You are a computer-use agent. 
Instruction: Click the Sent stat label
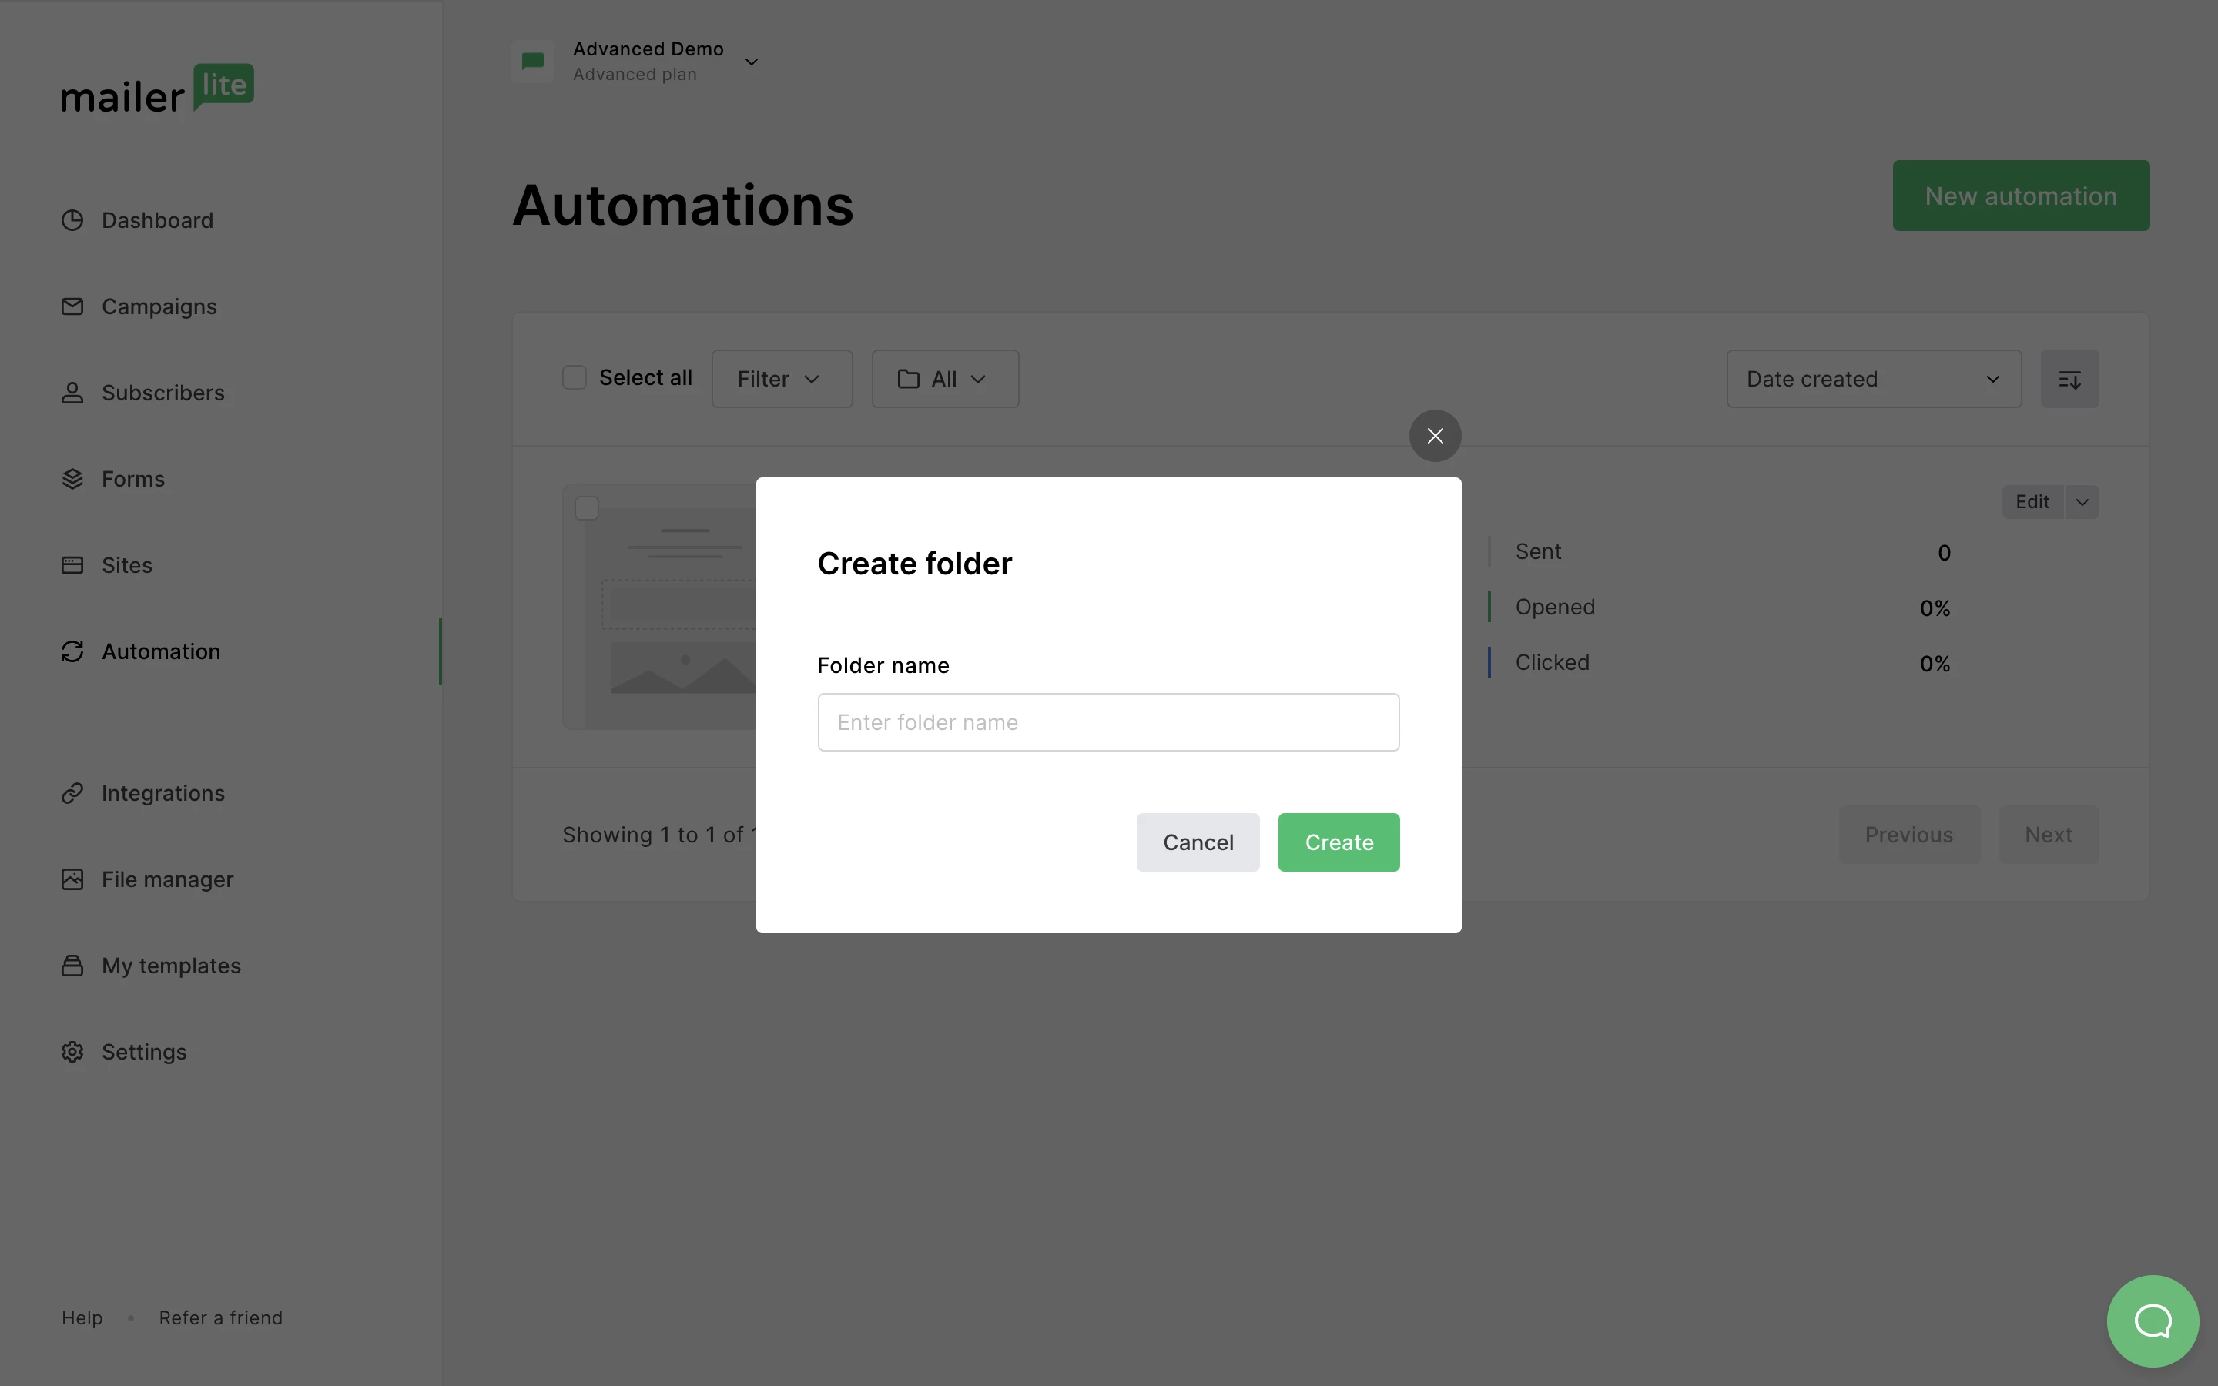[1538, 551]
